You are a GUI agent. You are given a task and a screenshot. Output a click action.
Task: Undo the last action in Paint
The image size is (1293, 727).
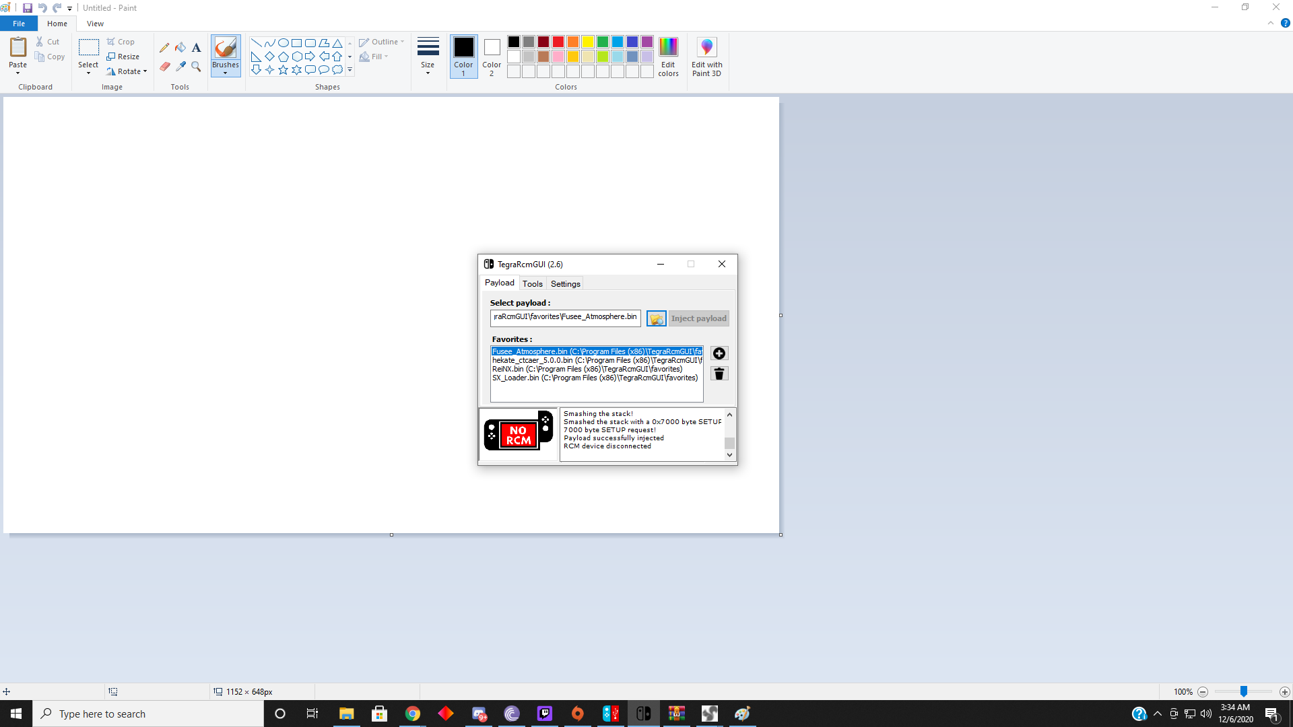[x=42, y=8]
